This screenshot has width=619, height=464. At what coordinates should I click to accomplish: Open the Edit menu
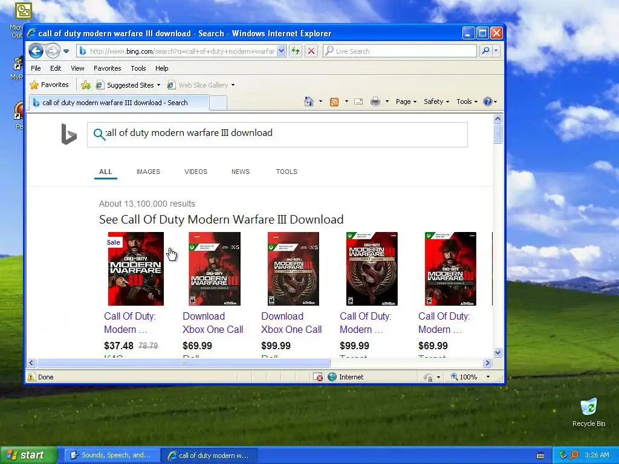point(56,68)
